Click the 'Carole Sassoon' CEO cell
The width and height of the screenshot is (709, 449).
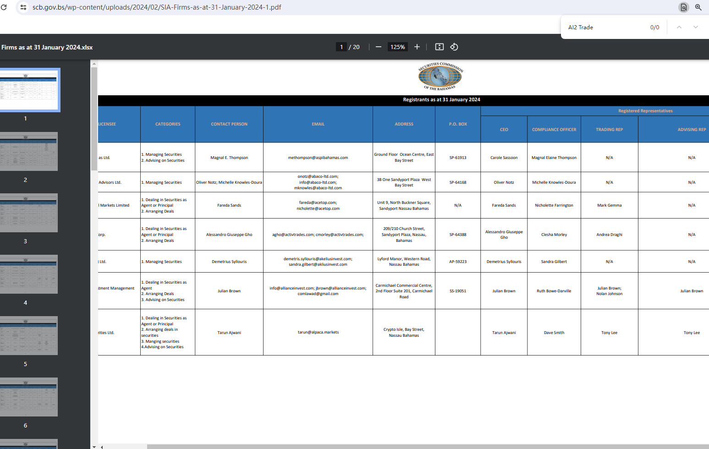[504, 158]
